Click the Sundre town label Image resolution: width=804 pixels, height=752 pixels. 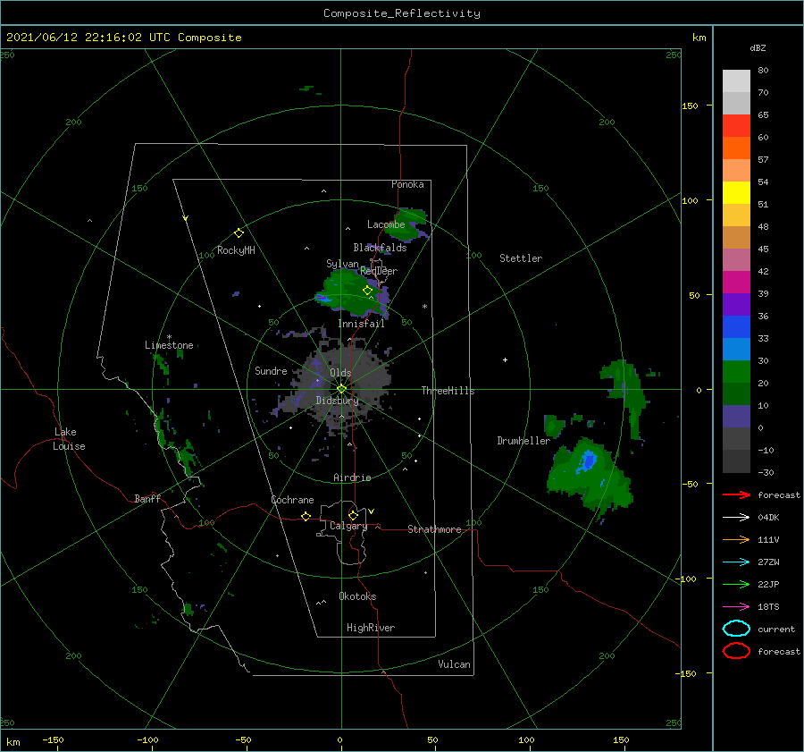pyautogui.click(x=271, y=370)
